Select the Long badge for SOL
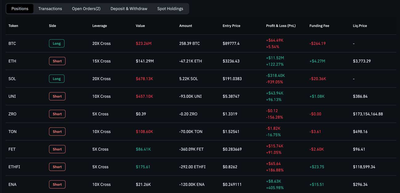This screenshot has height=193, width=400. coord(57,79)
